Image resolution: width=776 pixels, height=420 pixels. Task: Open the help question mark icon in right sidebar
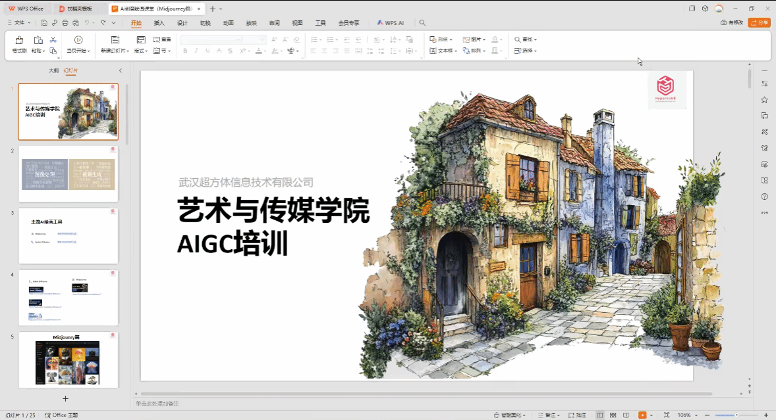click(764, 197)
